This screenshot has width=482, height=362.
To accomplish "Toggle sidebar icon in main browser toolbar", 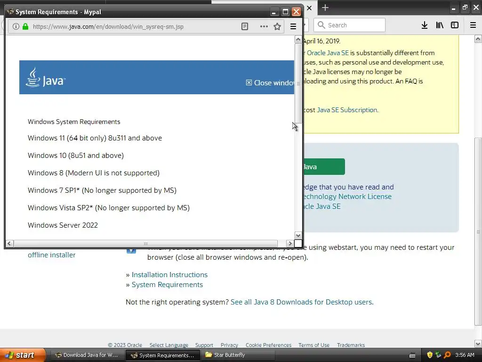I will pos(455,25).
